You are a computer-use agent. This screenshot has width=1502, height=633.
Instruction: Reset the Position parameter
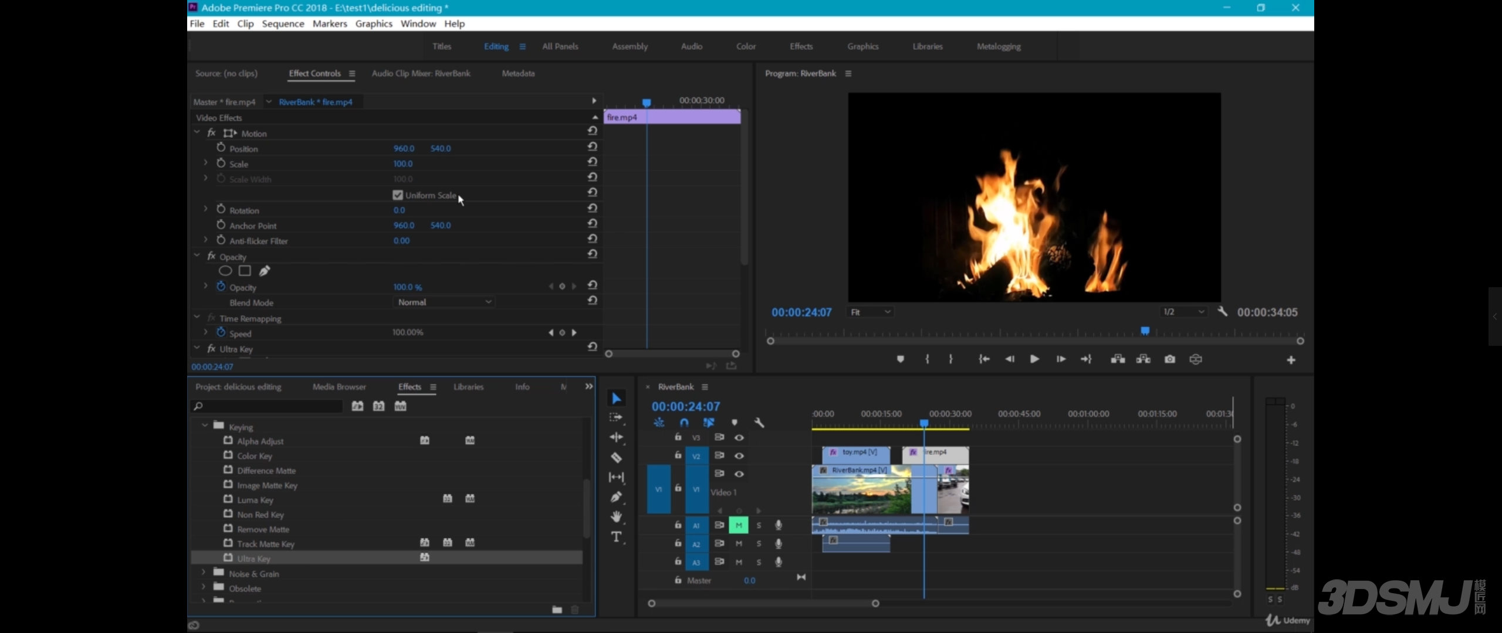(593, 147)
